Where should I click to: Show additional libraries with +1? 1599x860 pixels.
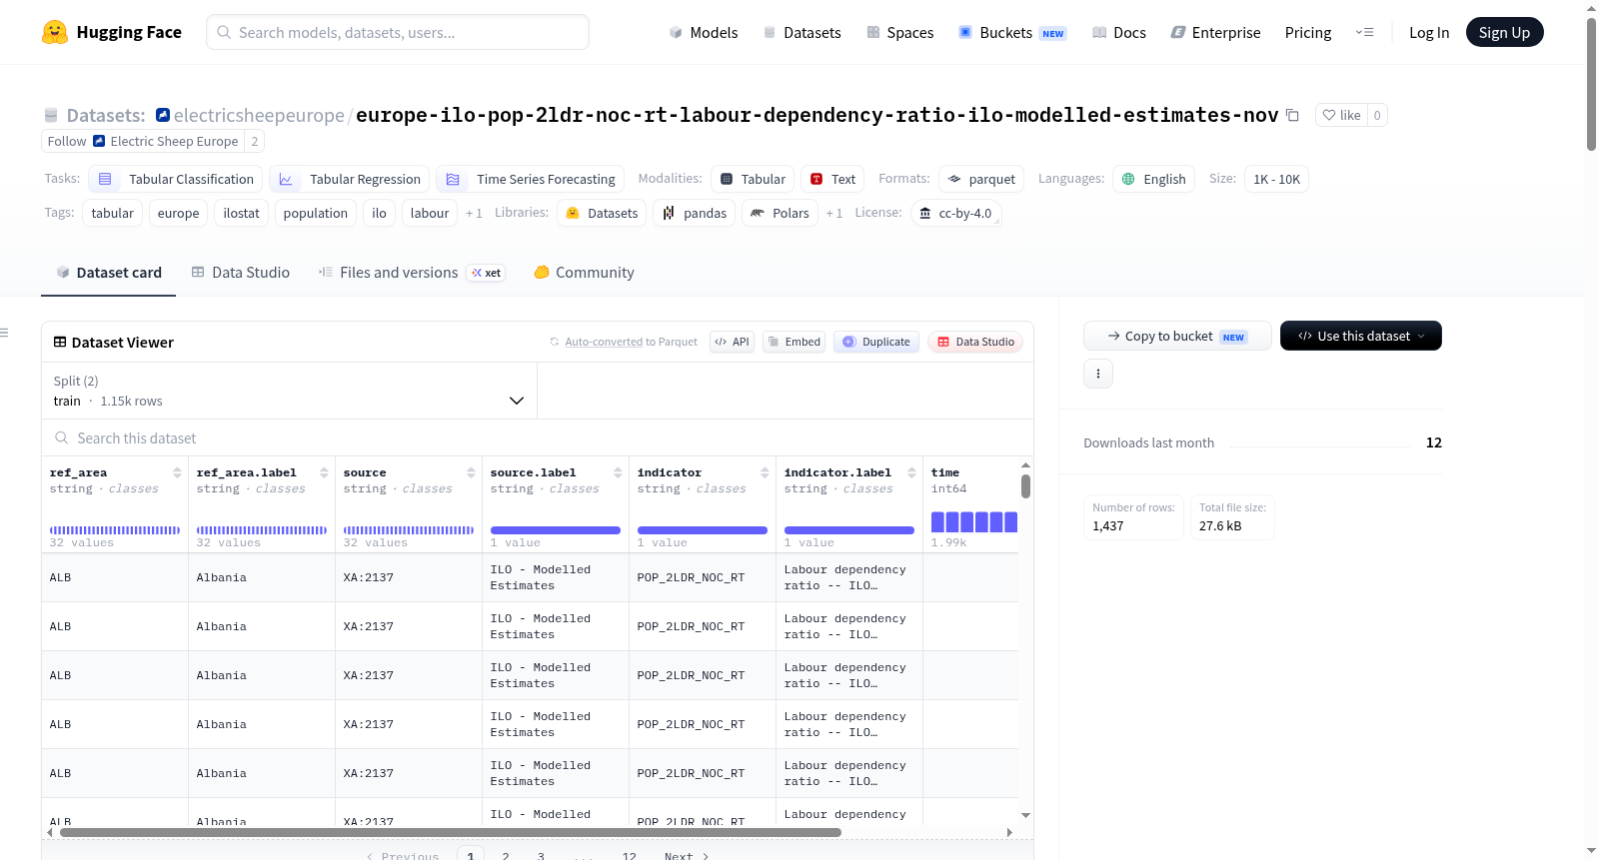[x=833, y=213]
